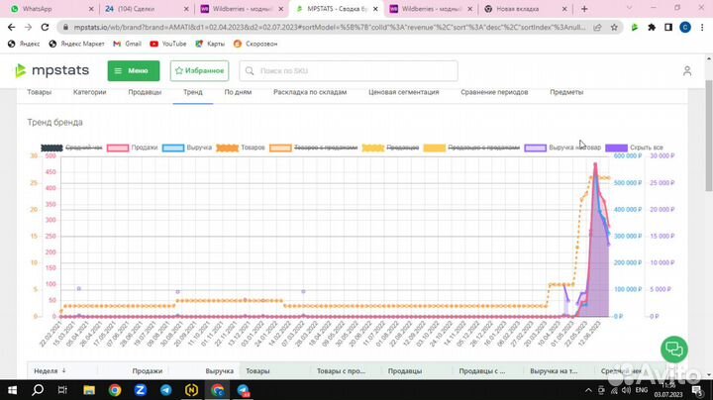The width and height of the screenshot is (713, 400).
Task: Sort by Товары с про... column header
Action: tap(341, 371)
